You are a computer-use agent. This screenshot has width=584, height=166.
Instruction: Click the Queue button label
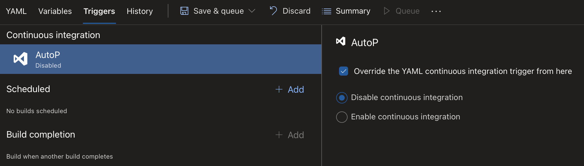407,11
